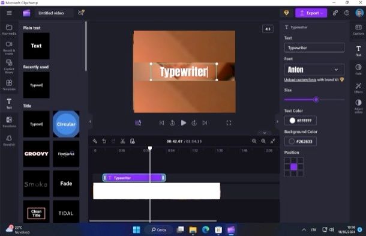Follow the Upload custom fonts link
366x236 pixels.
click(300, 80)
